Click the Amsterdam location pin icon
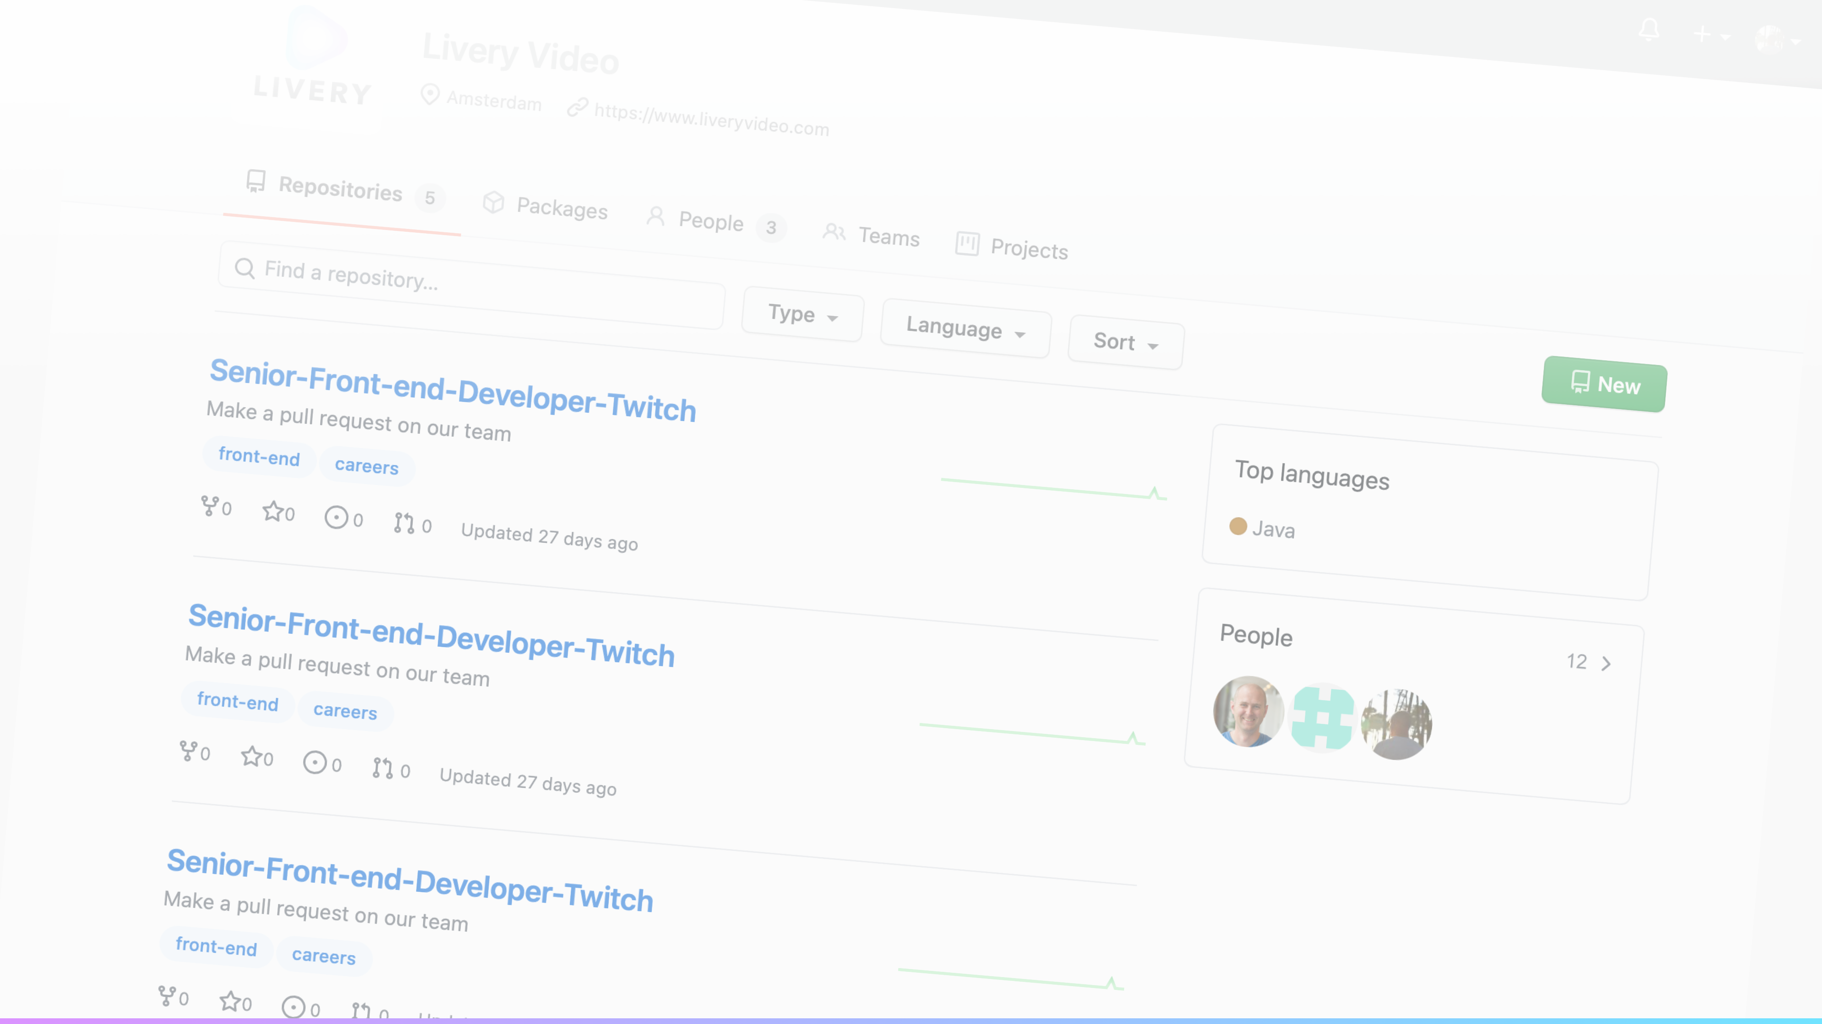 click(429, 94)
